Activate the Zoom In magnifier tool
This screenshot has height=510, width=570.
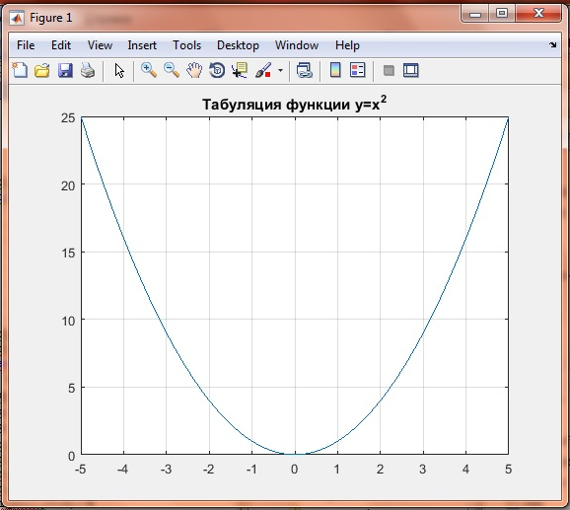149,70
